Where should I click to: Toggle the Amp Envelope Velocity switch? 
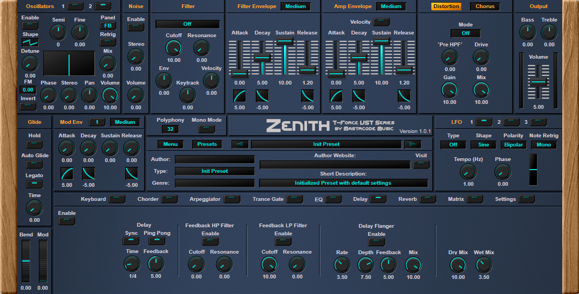(x=382, y=22)
